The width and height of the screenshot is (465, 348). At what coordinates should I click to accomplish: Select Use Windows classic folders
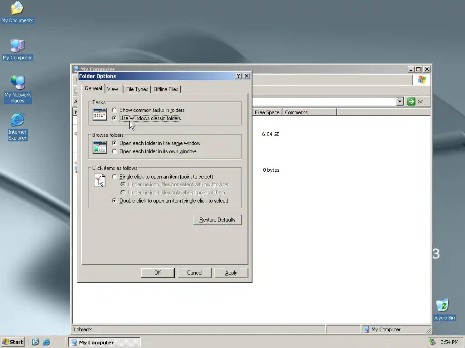tap(147, 118)
